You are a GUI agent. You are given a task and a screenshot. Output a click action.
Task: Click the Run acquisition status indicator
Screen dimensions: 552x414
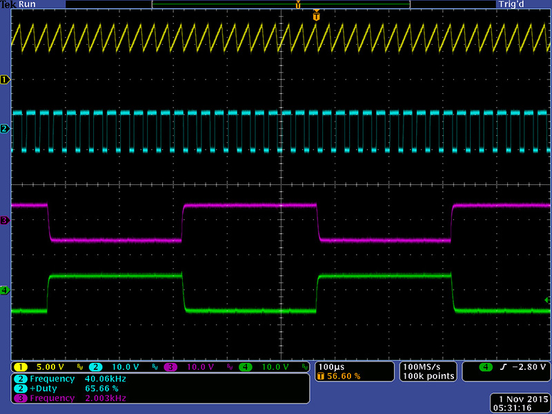coord(28,4)
